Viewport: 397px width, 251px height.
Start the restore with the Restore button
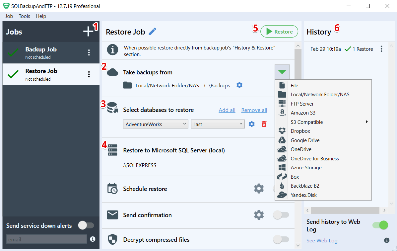coord(279,31)
